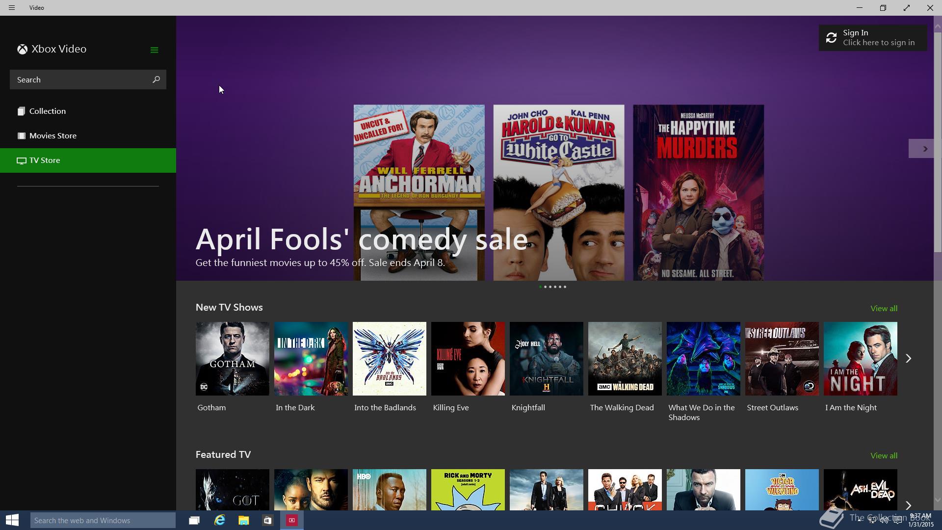Open What We Do in the Shadows thumbnail
The height and width of the screenshot is (530, 942).
pyautogui.click(x=704, y=359)
